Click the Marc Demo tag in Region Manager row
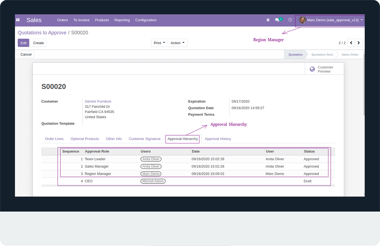 click(x=151, y=174)
